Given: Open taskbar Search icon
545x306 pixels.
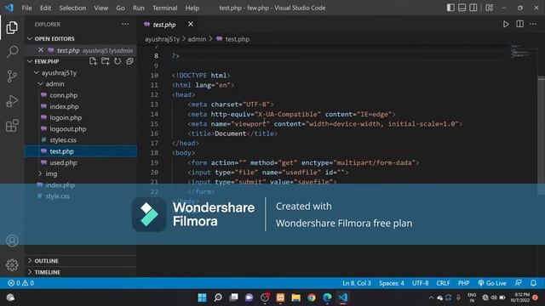Looking at the screenshot, I should (x=218, y=297).
